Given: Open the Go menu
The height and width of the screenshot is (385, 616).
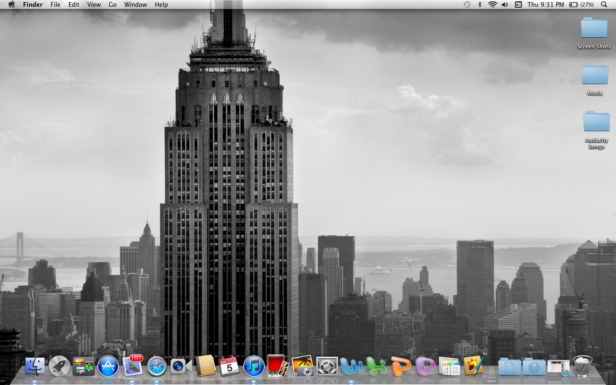Looking at the screenshot, I should 113,5.
